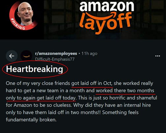The image size is (166, 133).
Task: Select the "Heartbreaking" post title
Action: coord(35,69)
